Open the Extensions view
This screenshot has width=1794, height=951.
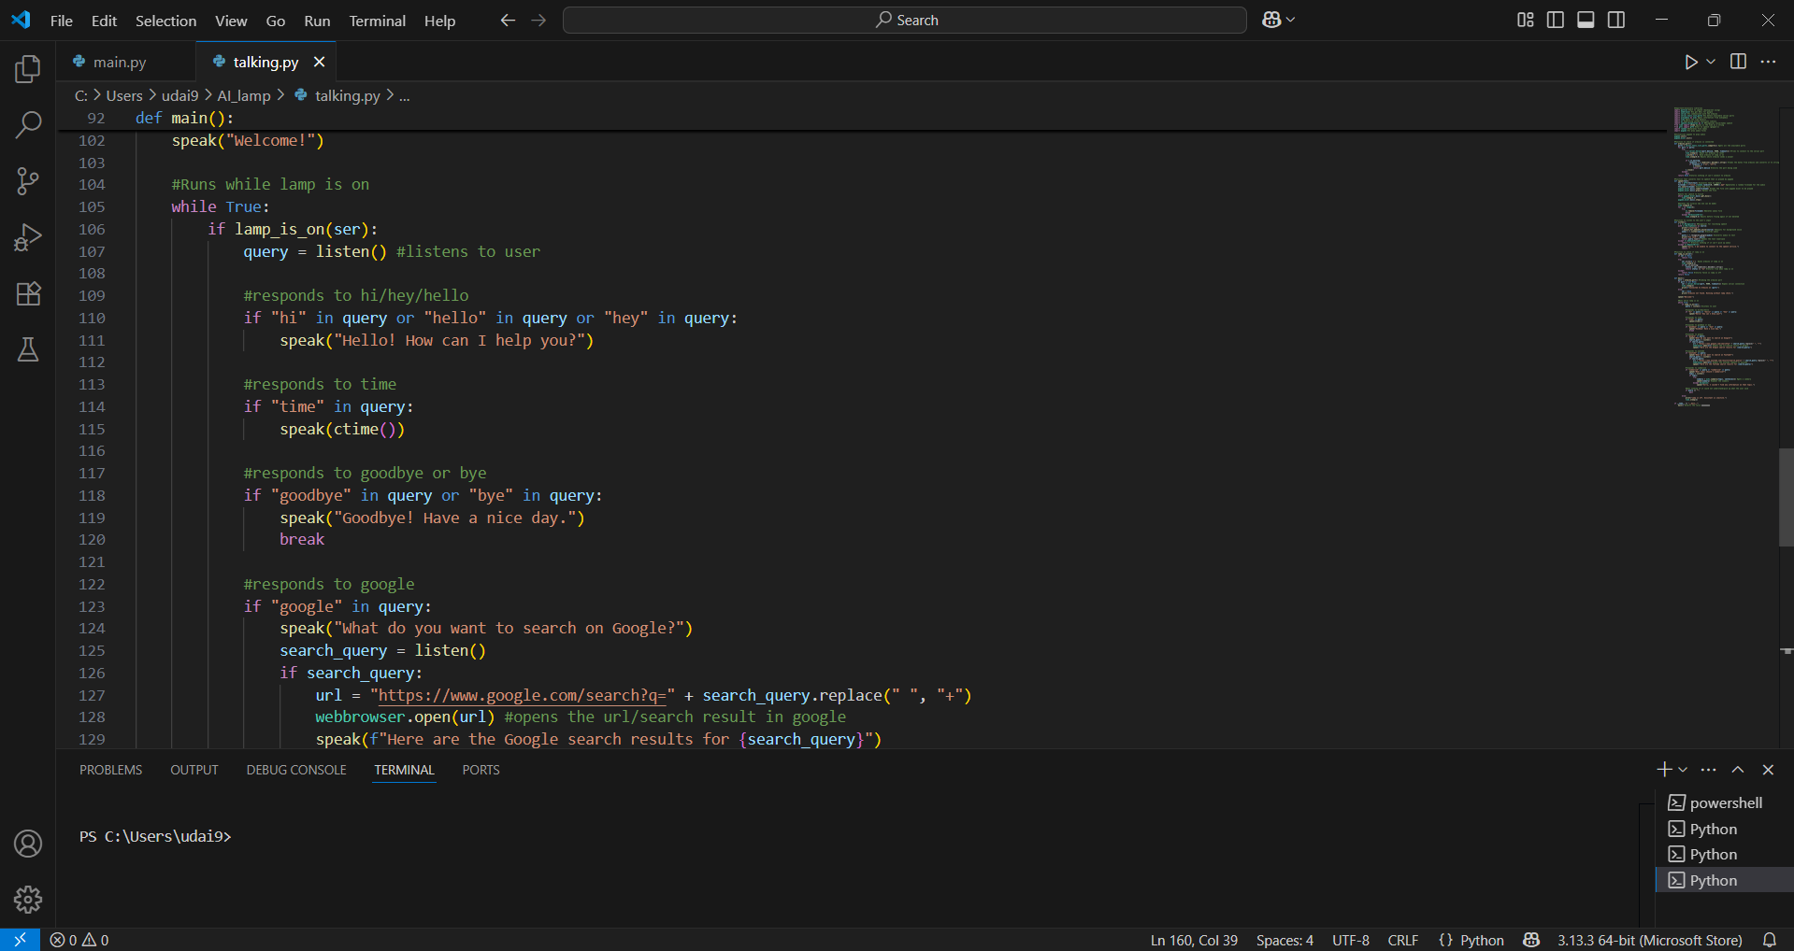tap(28, 293)
